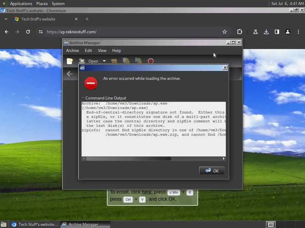
Task: Expand the Open recent dropdown arrow
Action: click(x=104, y=61)
